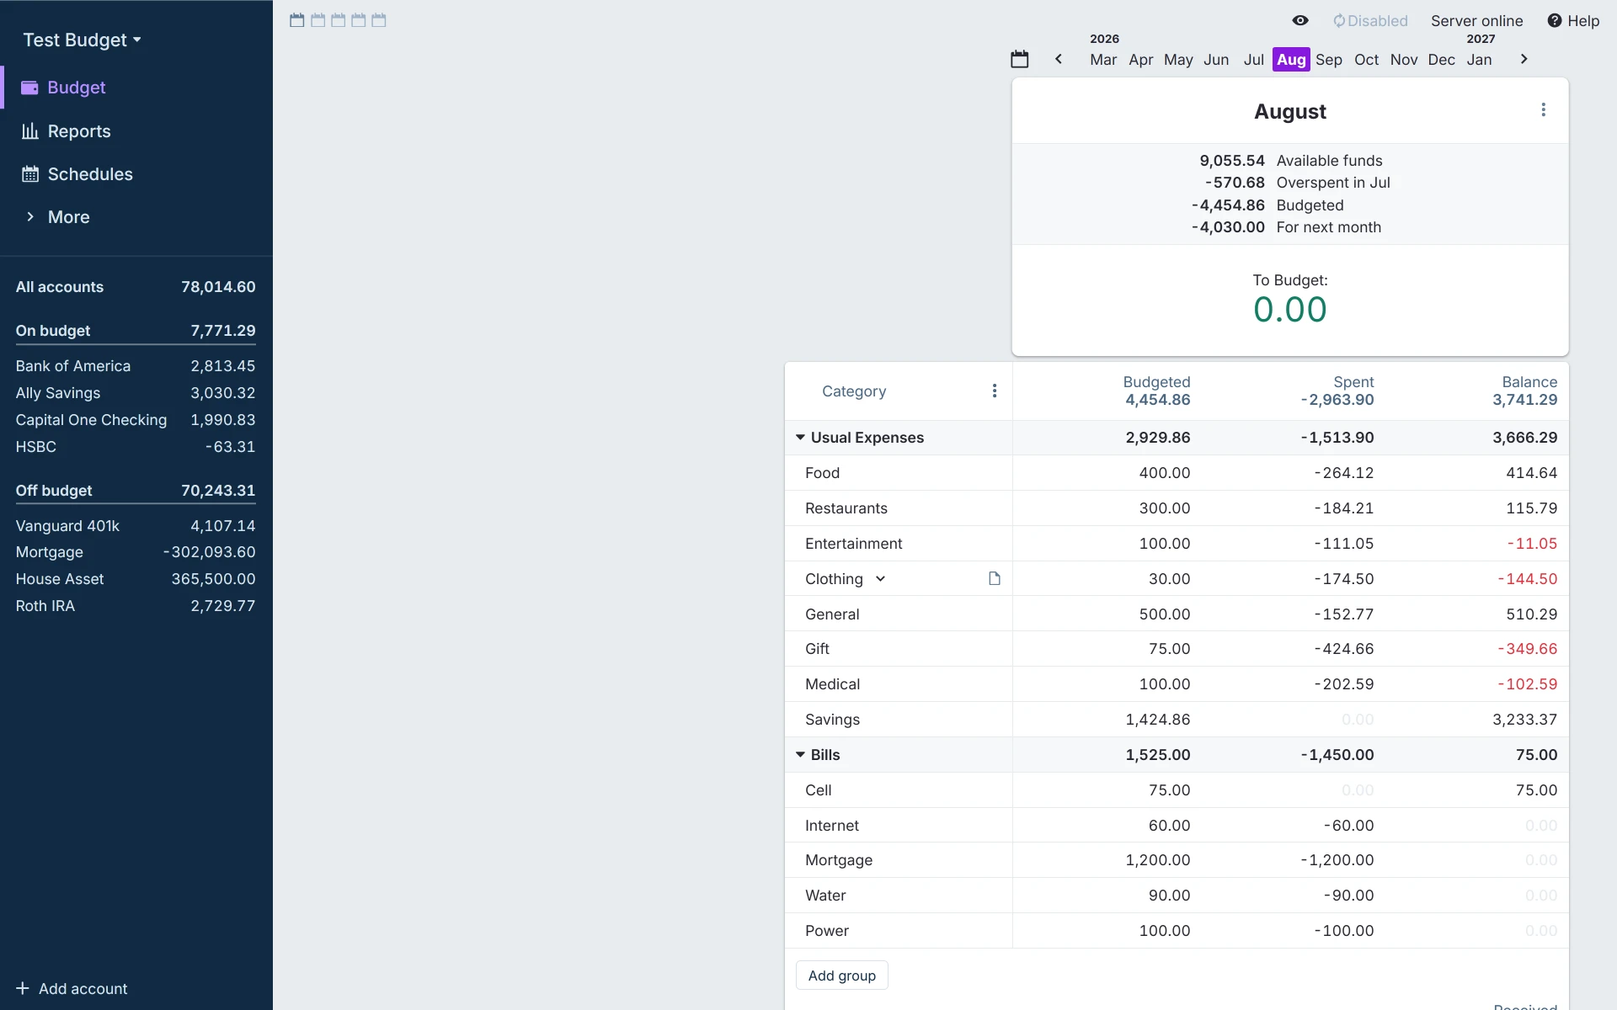Click Entertainment balance -11.05
The width and height of the screenshot is (1617, 1010).
1532,544
